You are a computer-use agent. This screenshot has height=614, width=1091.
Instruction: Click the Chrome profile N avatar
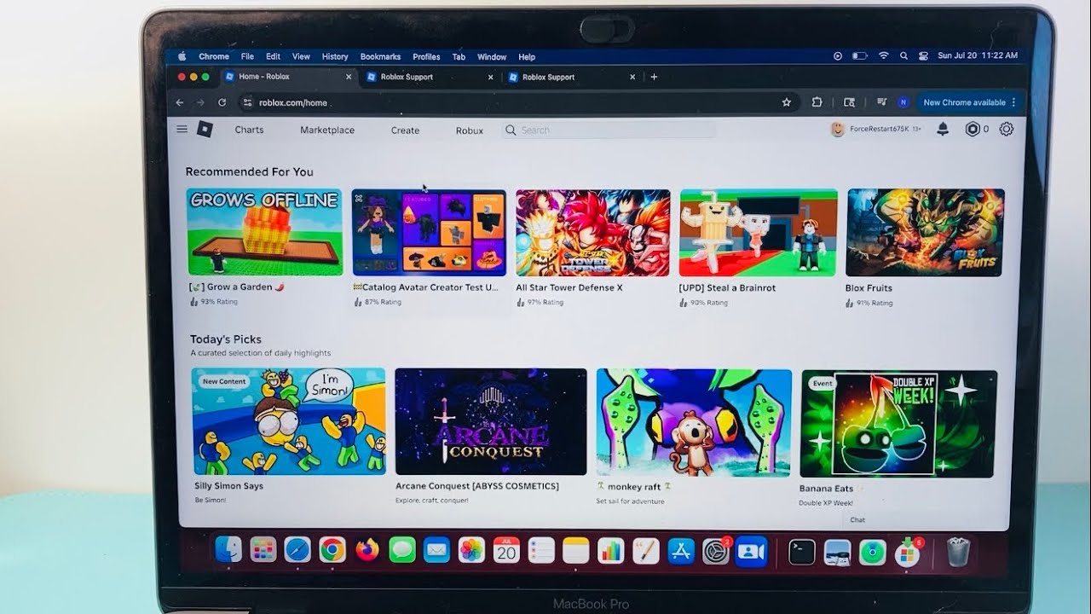(x=903, y=102)
